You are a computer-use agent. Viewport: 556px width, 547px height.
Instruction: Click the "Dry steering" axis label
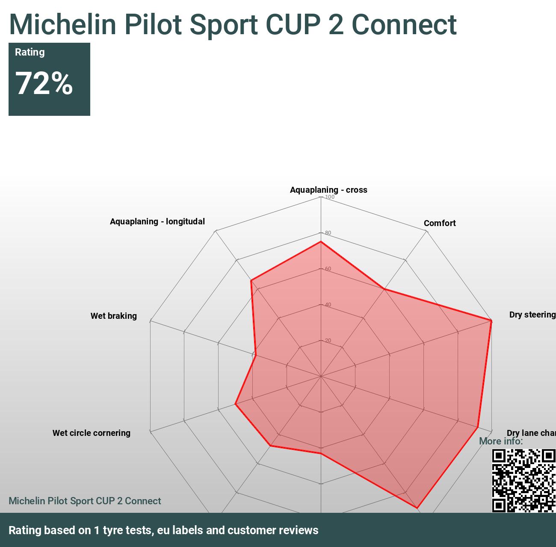click(x=532, y=315)
